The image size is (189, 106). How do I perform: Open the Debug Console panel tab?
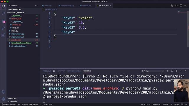tap(74, 71)
